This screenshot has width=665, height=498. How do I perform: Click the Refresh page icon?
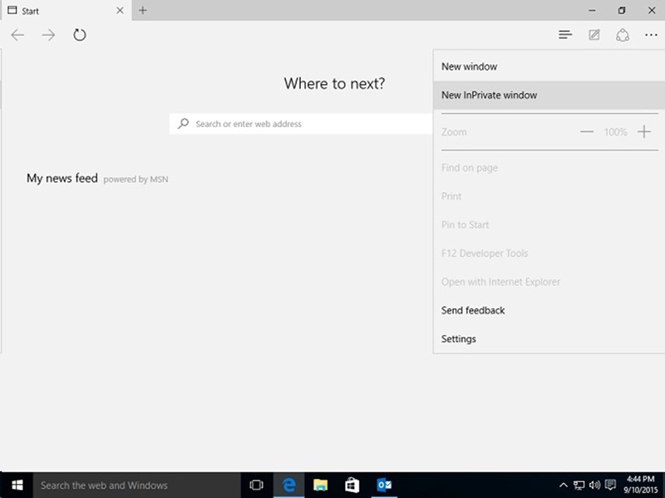coord(80,35)
